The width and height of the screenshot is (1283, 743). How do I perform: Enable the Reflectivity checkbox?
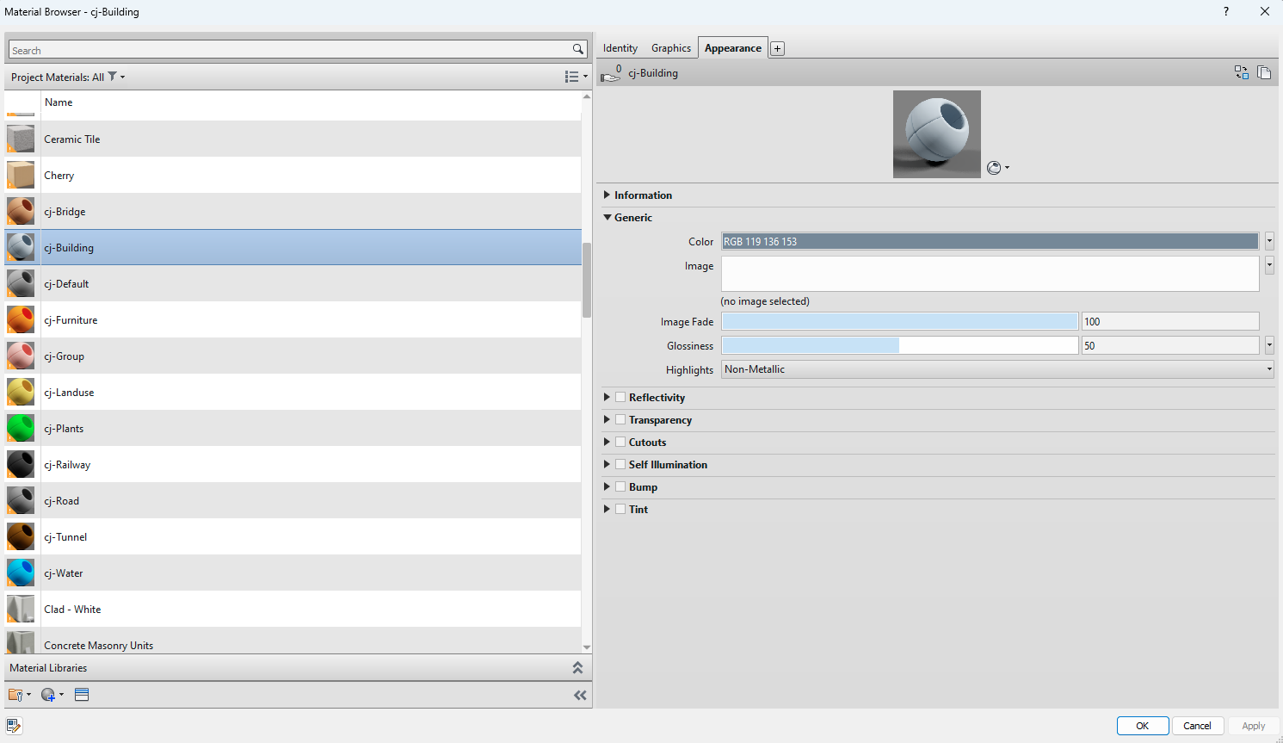(620, 397)
